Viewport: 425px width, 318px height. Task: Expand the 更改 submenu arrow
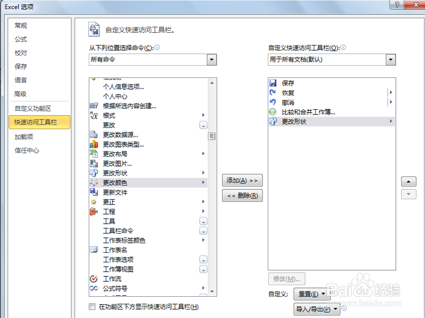(x=203, y=125)
